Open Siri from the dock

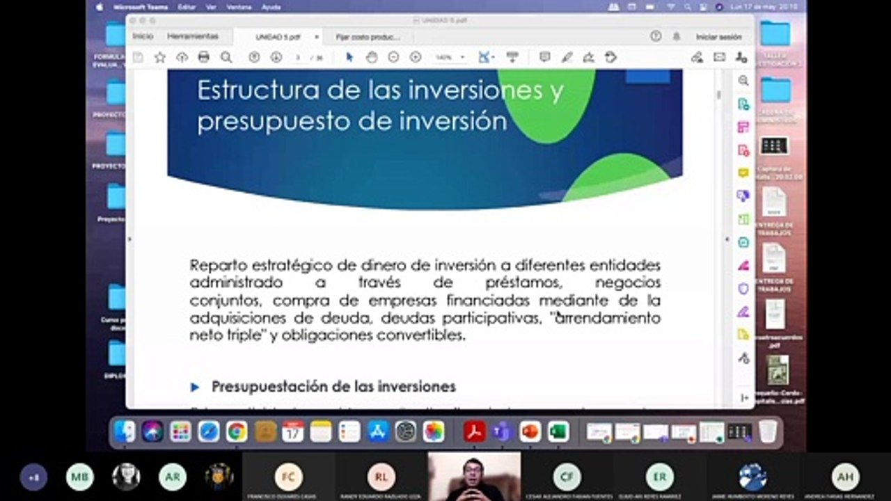click(x=152, y=432)
